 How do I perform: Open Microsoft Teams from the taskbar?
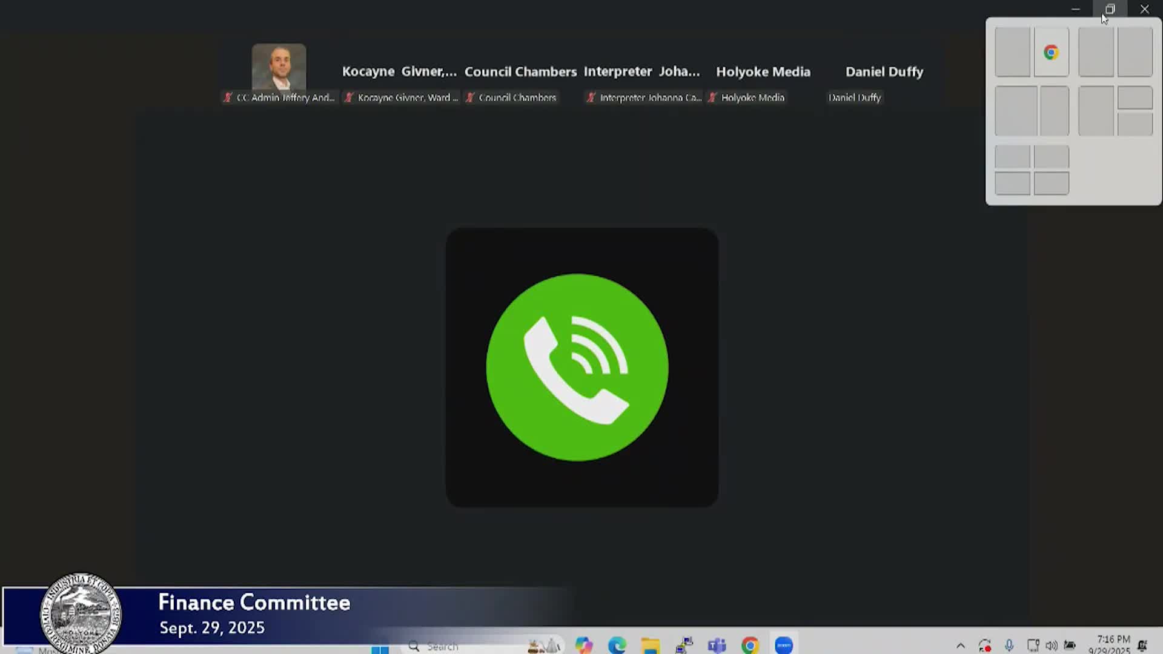point(717,646)
